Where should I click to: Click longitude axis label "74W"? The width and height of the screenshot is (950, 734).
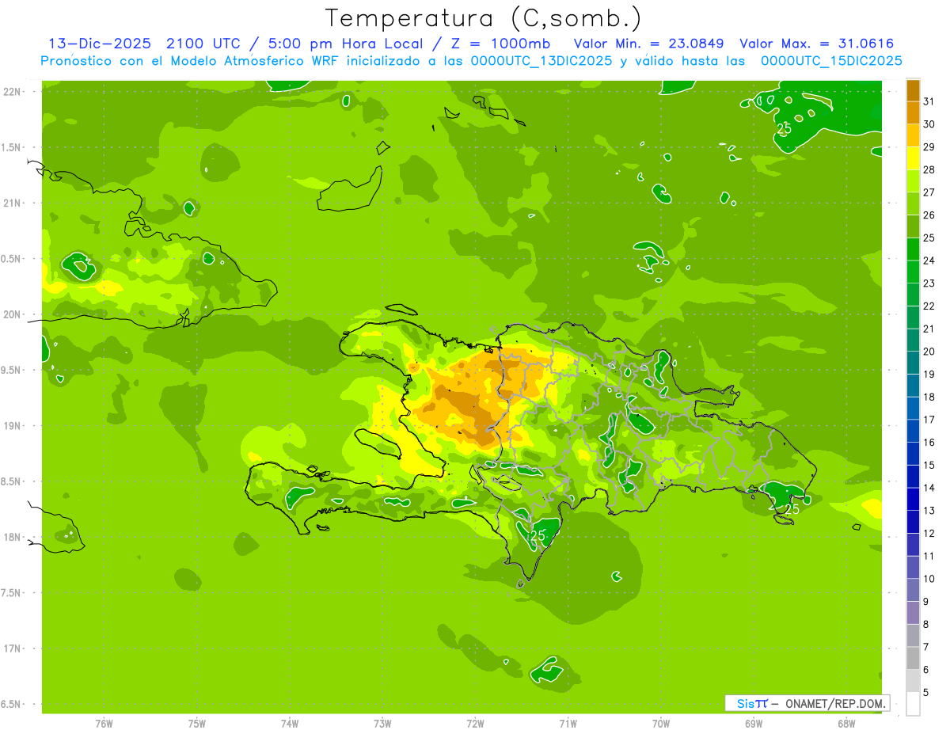tap(290, 724)
